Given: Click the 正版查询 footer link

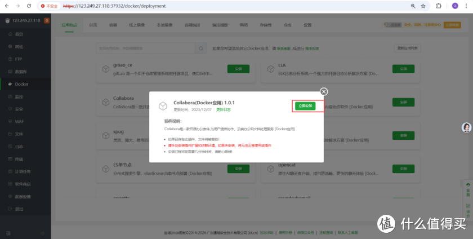Looking at the screenshot, I should pyautogui.click(x=326, y=233).
